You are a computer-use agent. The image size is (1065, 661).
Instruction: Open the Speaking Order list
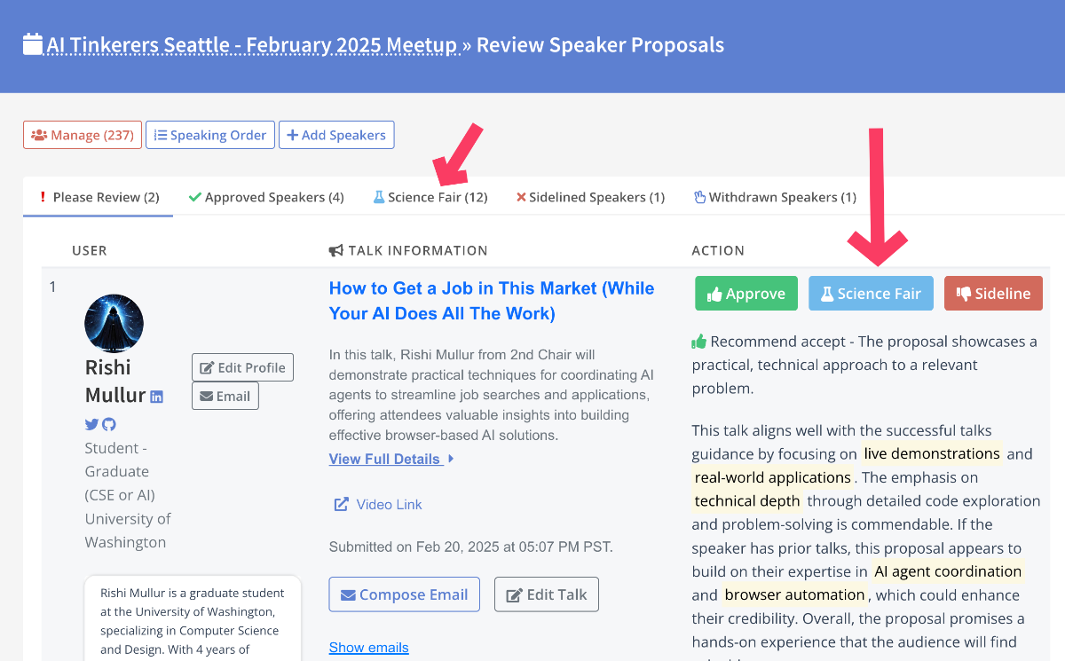[x=210, y=135]
